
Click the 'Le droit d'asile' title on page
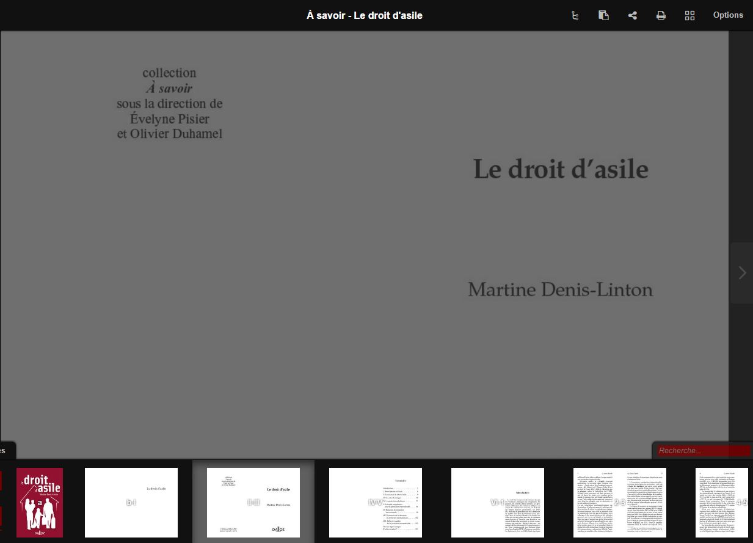561,169
